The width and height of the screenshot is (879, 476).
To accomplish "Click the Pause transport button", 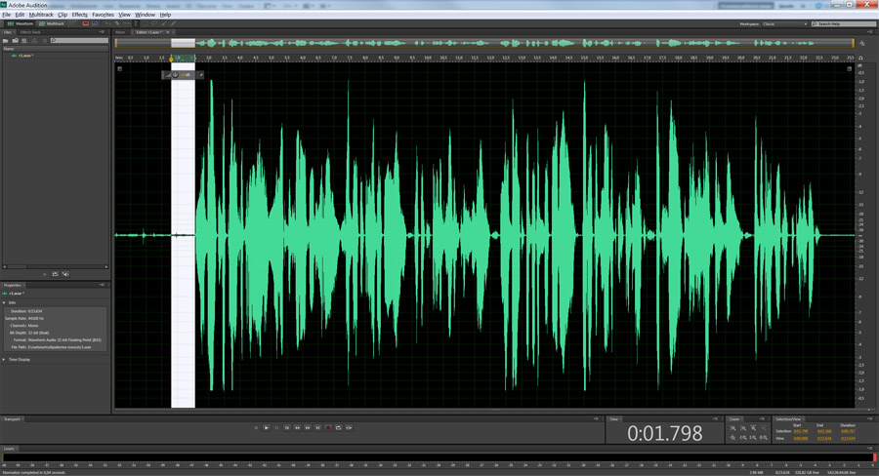I will (x=276, y=428).
